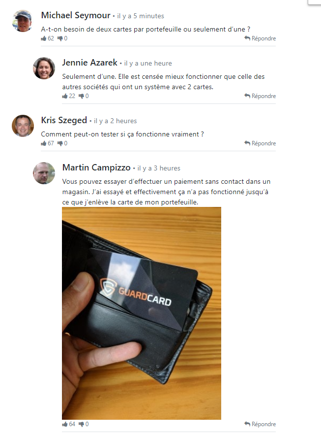Thumbs down Jennie Azarek's reply

coord(81,96)
